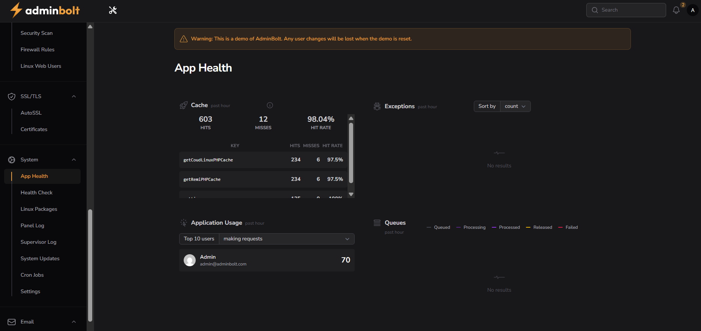
Task: Open Cron Jobs page
Action: click(32, 275)
